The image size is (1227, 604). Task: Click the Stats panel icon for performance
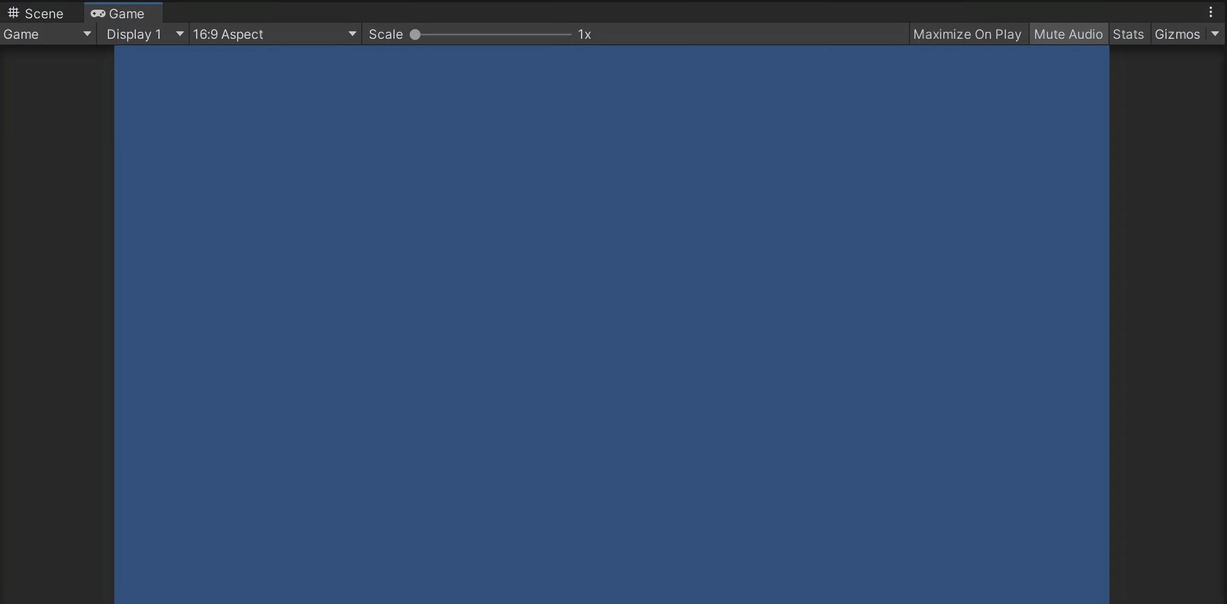point(1128,33)
